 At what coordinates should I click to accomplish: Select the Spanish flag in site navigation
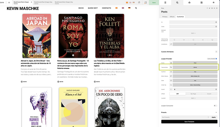[116, 8]
